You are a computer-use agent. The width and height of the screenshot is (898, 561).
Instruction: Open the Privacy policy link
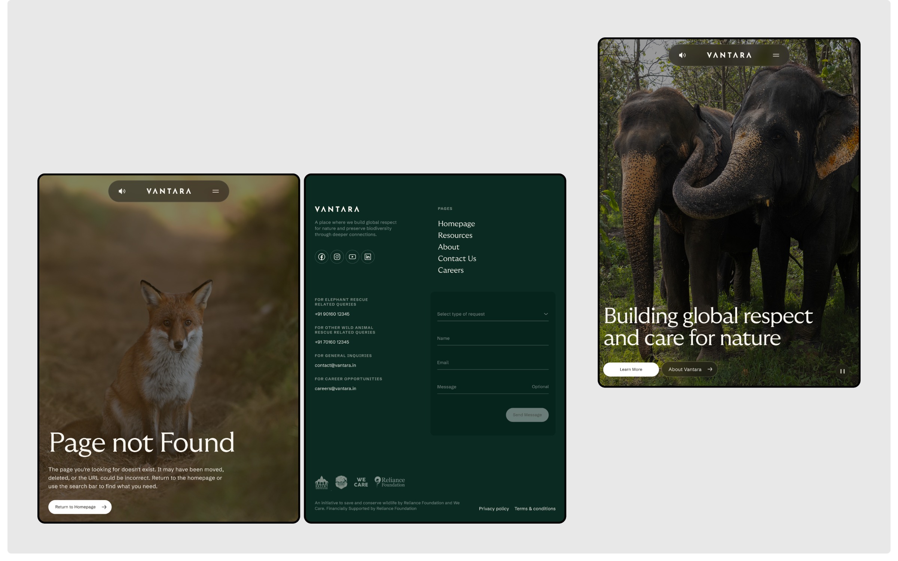pos(494,509)
